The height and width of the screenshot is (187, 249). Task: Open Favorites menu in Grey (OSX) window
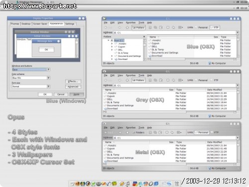pyautogui.click(x=130, y=75)
